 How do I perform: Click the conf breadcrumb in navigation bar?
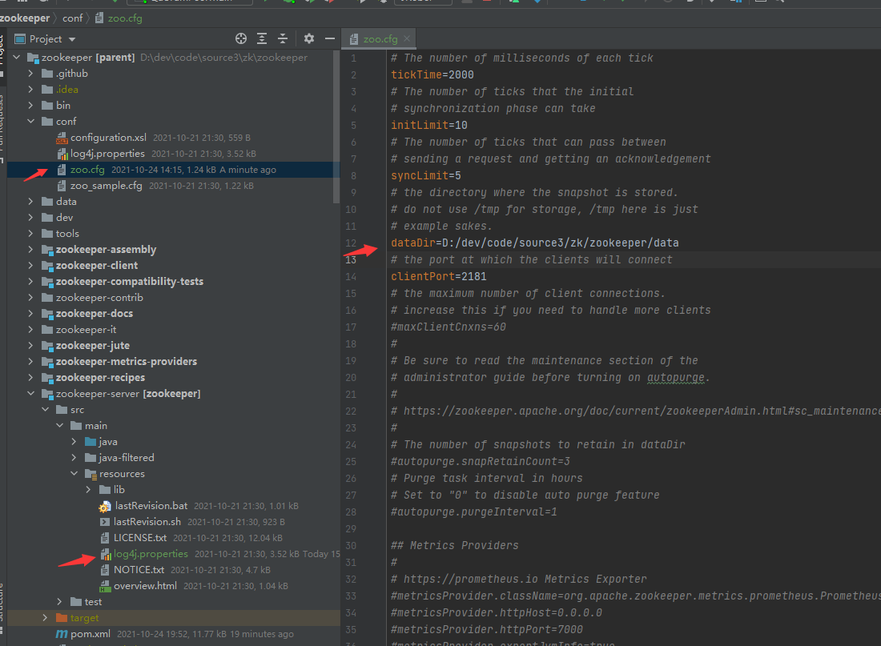coord(72,18)
